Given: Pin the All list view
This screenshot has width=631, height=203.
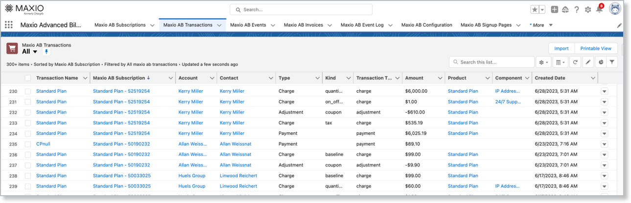Looking at the screenshot, I should [x=47, y=52].
